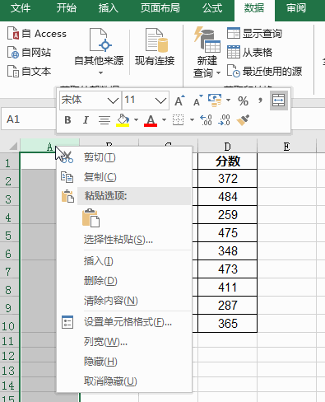Apply accounting number format
This screenshot has height=402, width=325.
[x=215, y=100]
